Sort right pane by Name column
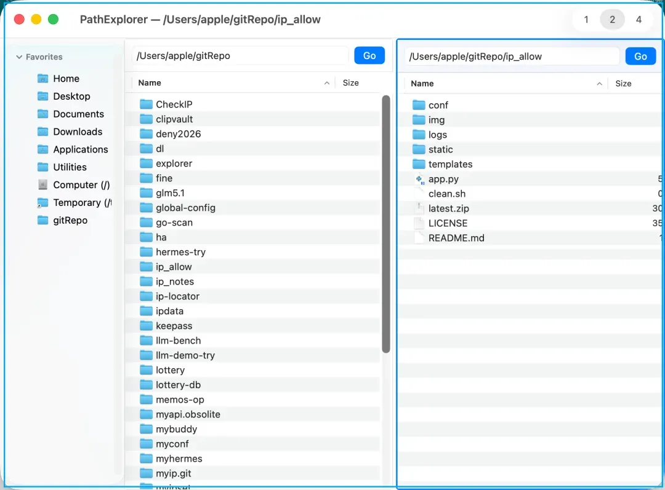The image size is (665, 490). (x=506, y=84)
